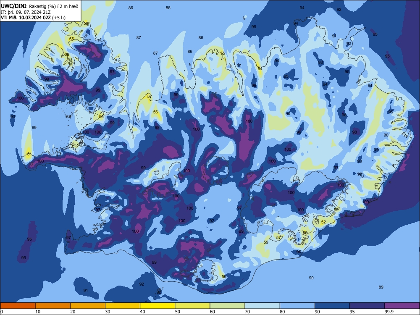This screenshot has height=315, width=420.
Task: Click the dark orange 0–10 legend swatch
Action: [x=18, y=306]
